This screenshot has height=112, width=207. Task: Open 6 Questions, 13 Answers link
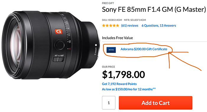pyautogui.click(x=159, y=26)
